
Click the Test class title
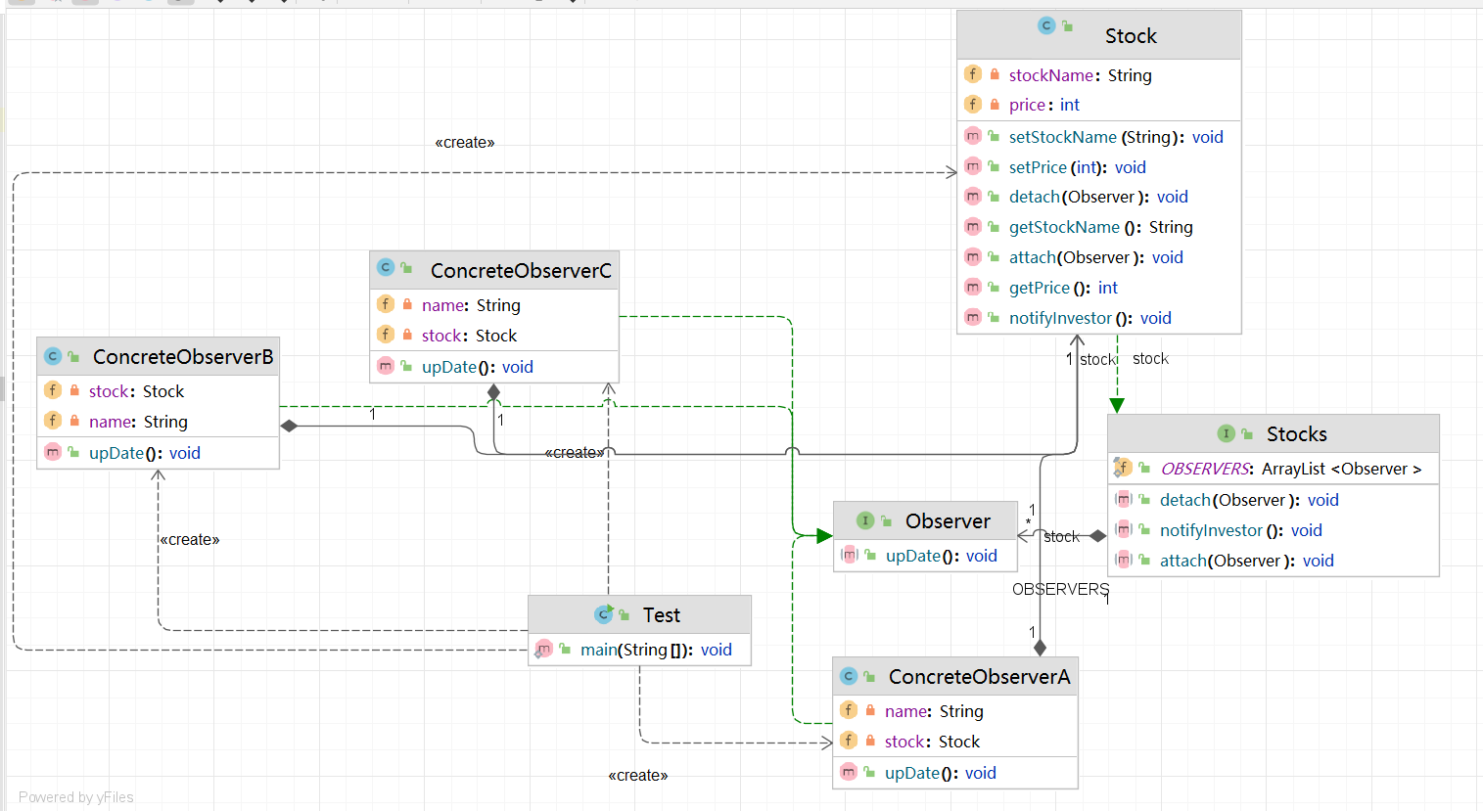coord(661,615)
